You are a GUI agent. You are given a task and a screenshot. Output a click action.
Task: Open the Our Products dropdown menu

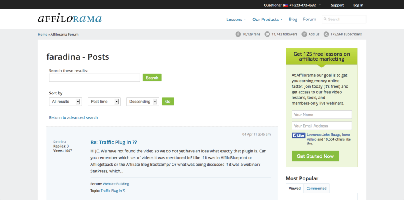coord(267,19)
